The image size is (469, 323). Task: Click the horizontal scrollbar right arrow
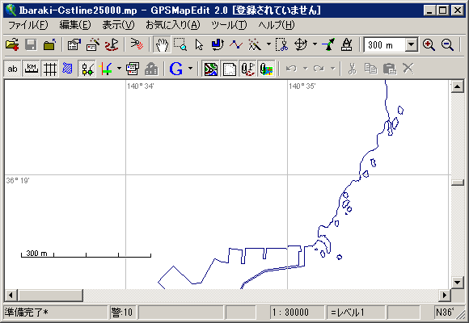click(x=445, y=296)
